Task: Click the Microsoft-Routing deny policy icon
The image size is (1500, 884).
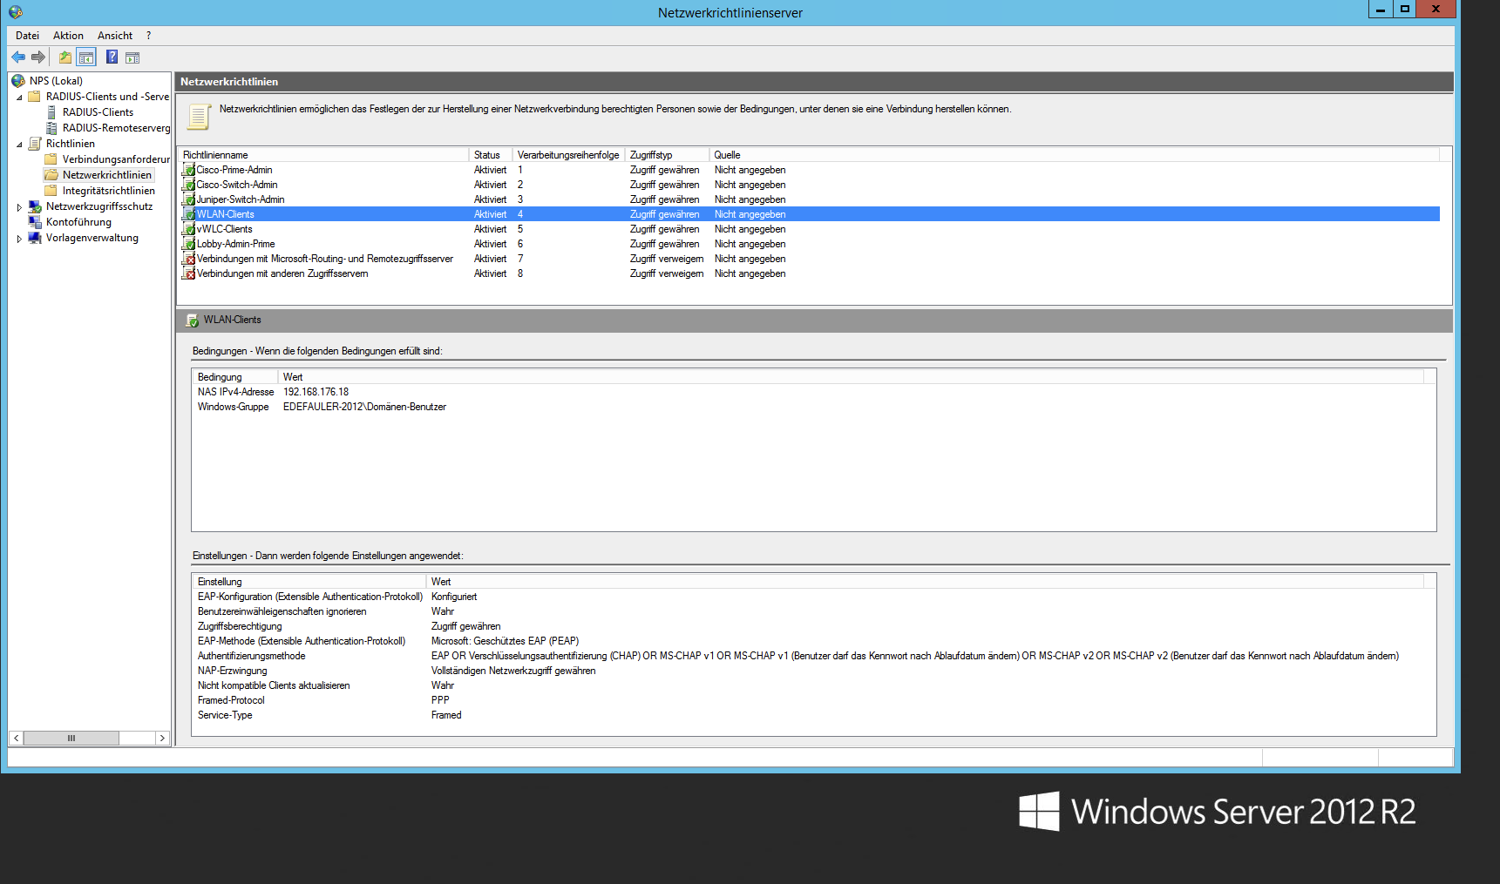Action: [x=188, y=259]
